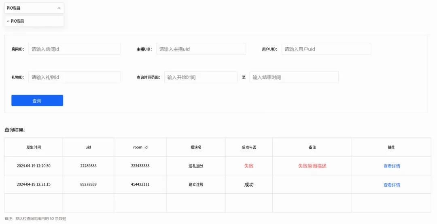Click the 成功与否 column header
Viewport: 437px width, 224px height.
coord(249,147)
